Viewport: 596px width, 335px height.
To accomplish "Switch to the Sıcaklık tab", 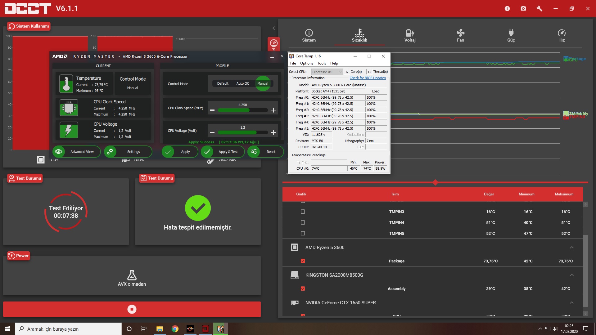I will point(359,36).
